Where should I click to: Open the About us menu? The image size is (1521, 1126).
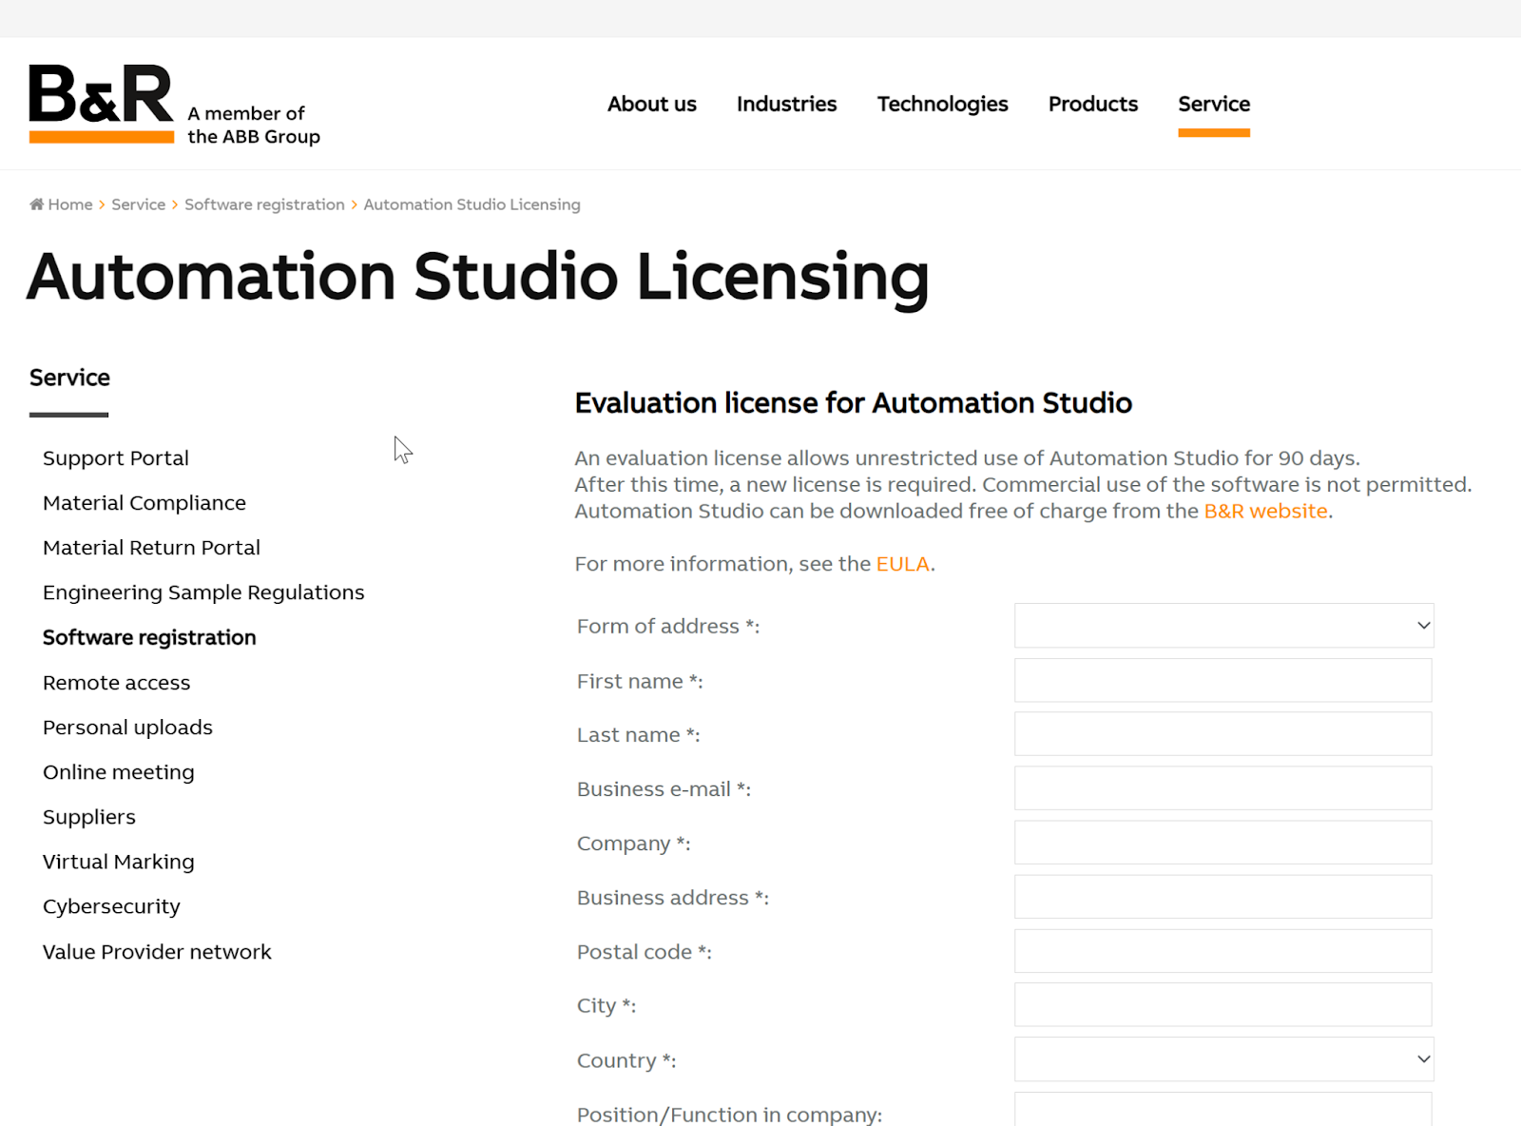tap(652, 104)
